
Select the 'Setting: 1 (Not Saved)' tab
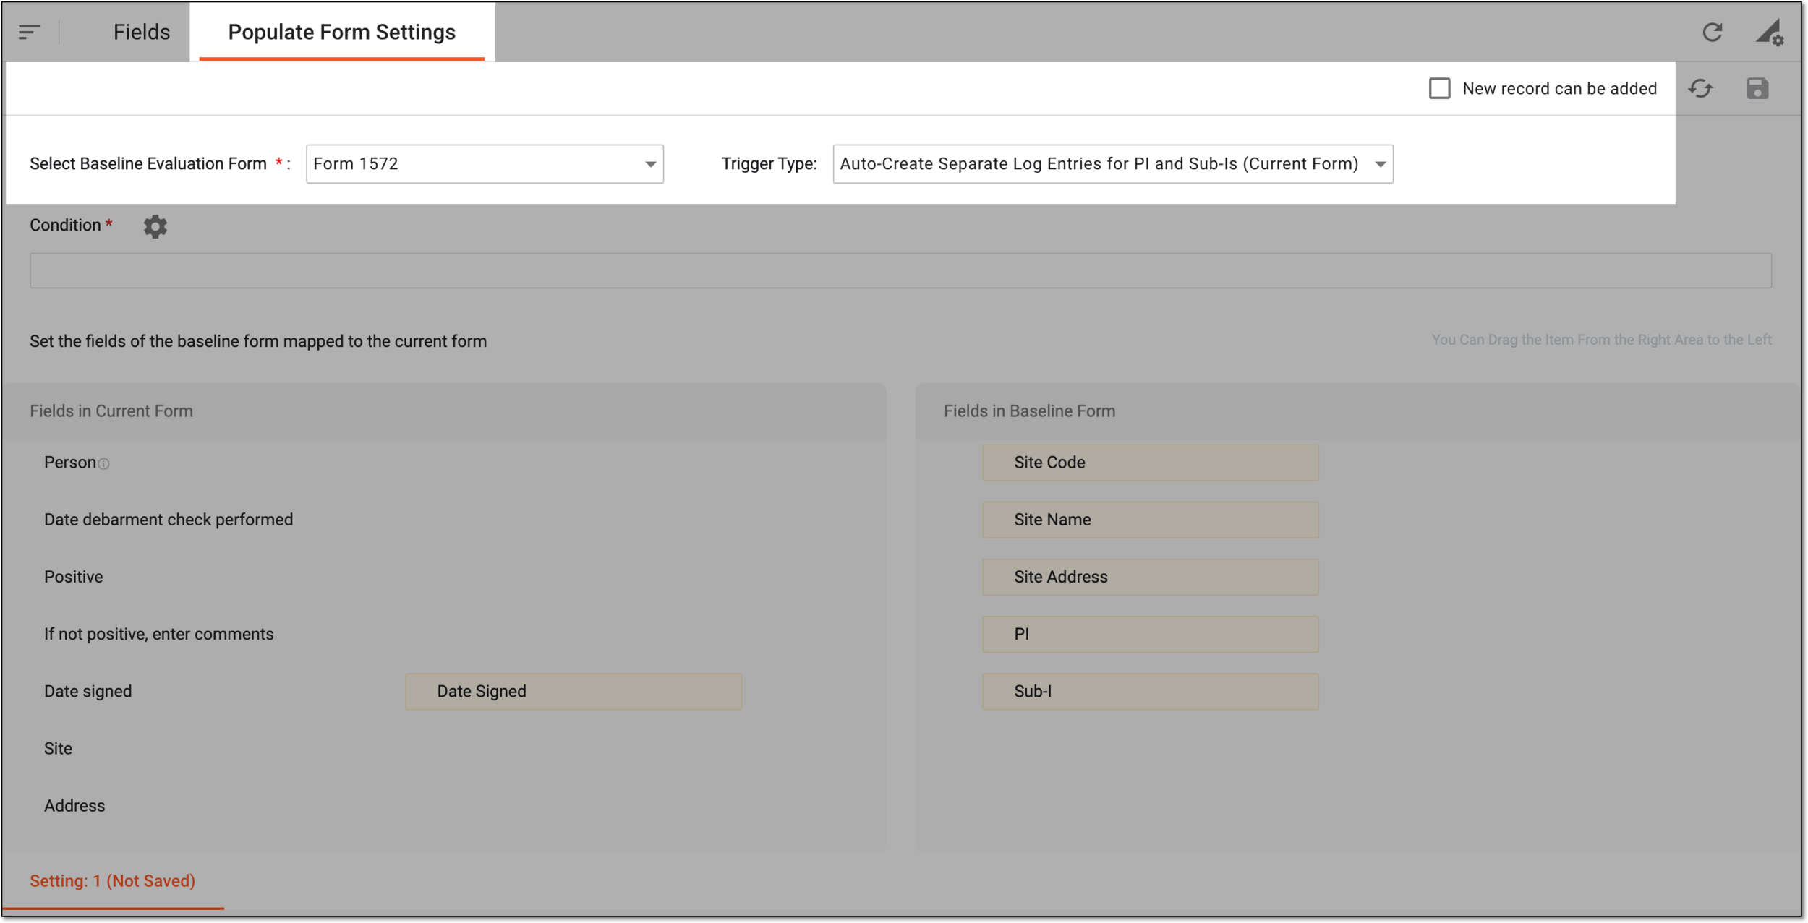pyautogui.click(x=113, y=880)
